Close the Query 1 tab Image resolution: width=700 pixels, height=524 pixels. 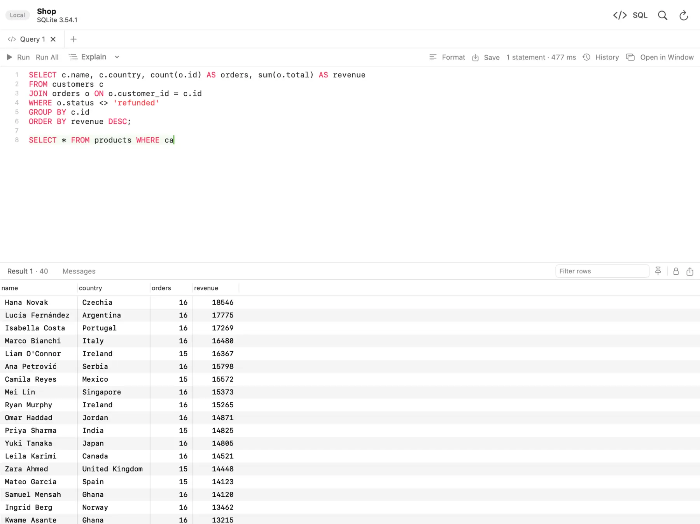(53, 39)
